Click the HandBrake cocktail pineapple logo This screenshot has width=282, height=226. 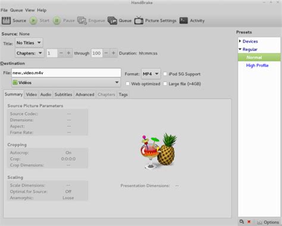coord(159,151)
